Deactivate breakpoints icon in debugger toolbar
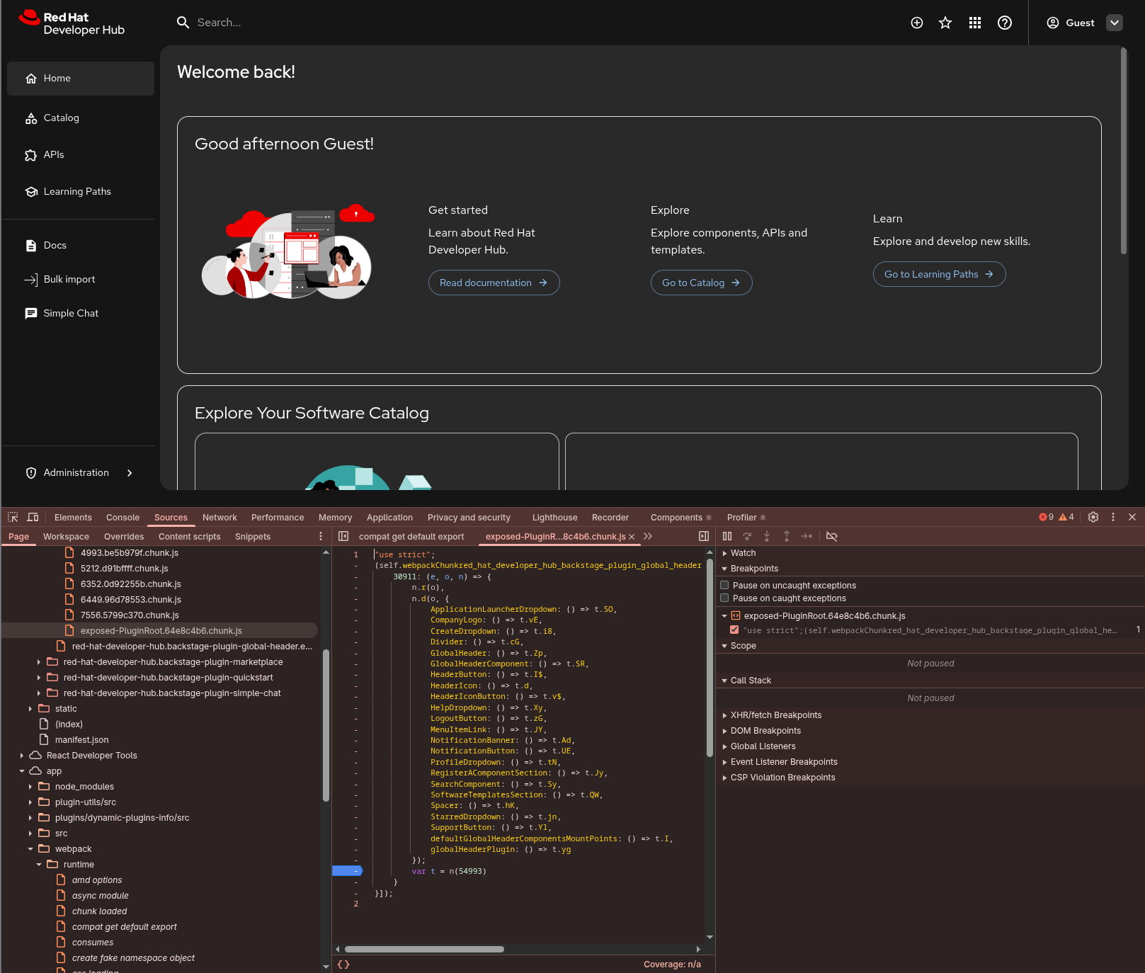Screen dimensions: 1145x973 pyautogui.click(x=832, y=536)
